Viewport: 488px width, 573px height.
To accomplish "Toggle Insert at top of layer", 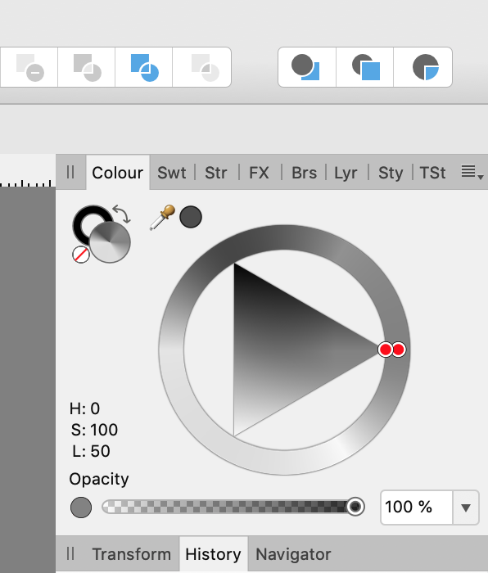I will [365, 67].
